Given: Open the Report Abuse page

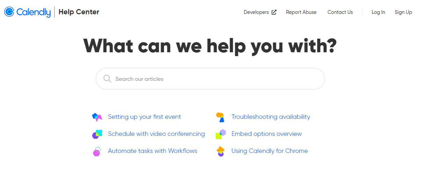Looking at the screenshot, I should [x=301, y=12].
